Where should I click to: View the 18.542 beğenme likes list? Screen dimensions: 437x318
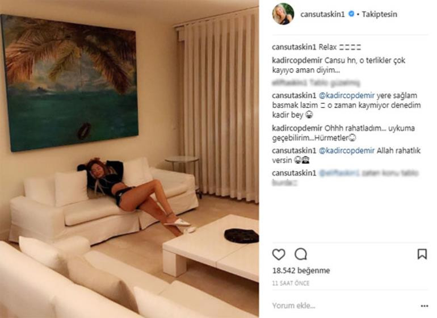click(301, 270)
